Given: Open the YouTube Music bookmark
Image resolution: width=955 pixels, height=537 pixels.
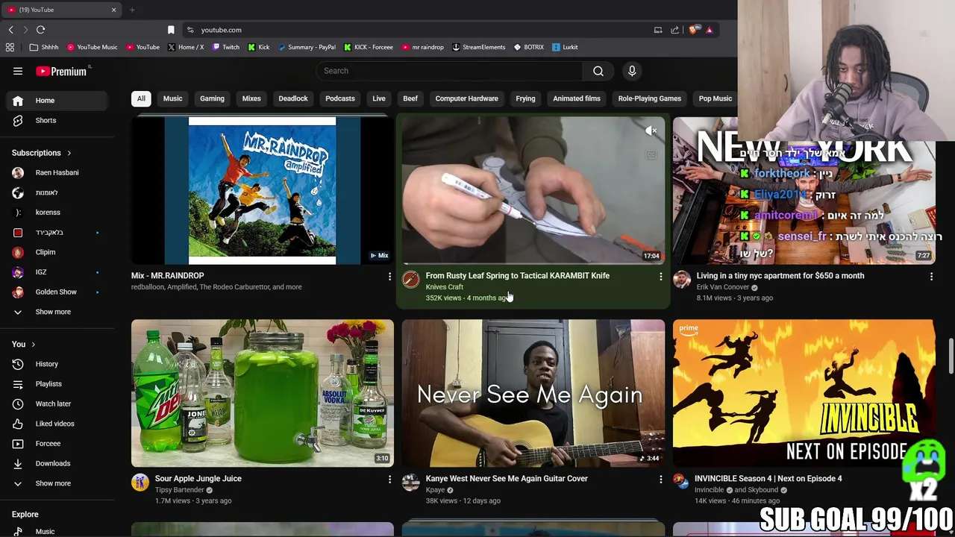Looking at the screenshot, I should coord(93,47).
